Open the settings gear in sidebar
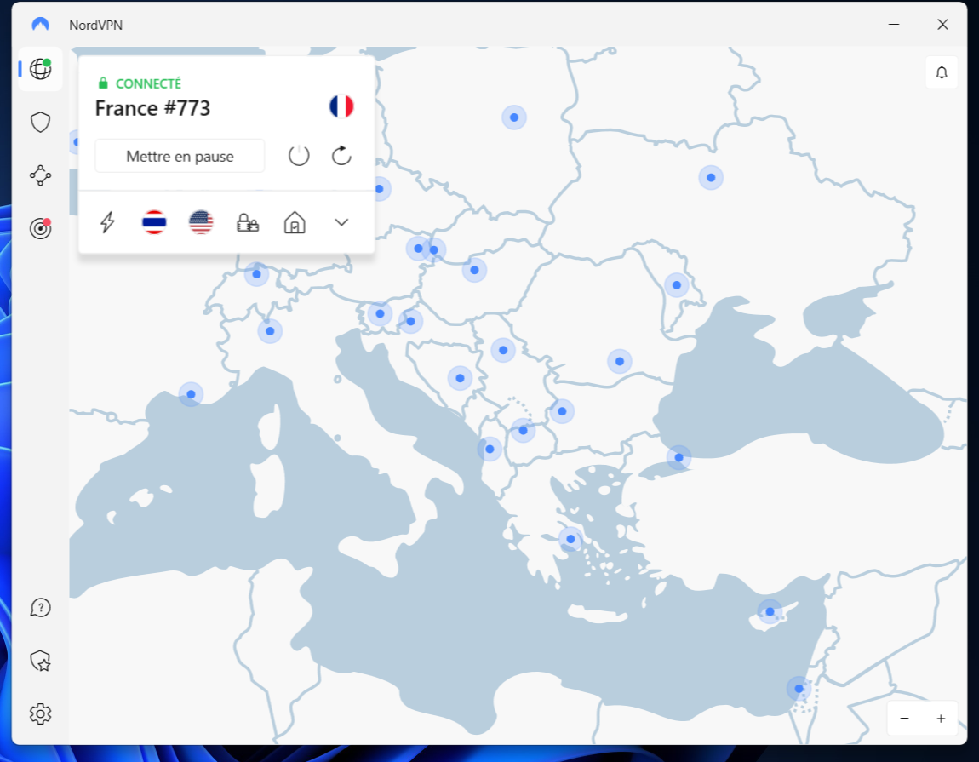 [x=41, y=714]
